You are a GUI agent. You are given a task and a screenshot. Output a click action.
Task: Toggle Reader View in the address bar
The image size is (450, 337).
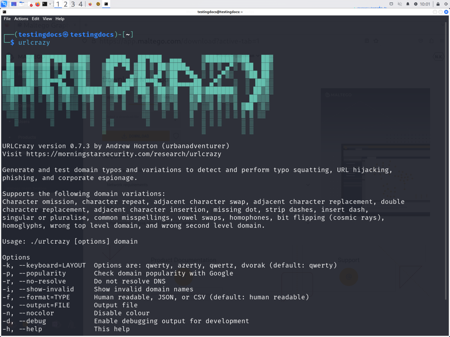pyautogui.click(x=367, y=41)
